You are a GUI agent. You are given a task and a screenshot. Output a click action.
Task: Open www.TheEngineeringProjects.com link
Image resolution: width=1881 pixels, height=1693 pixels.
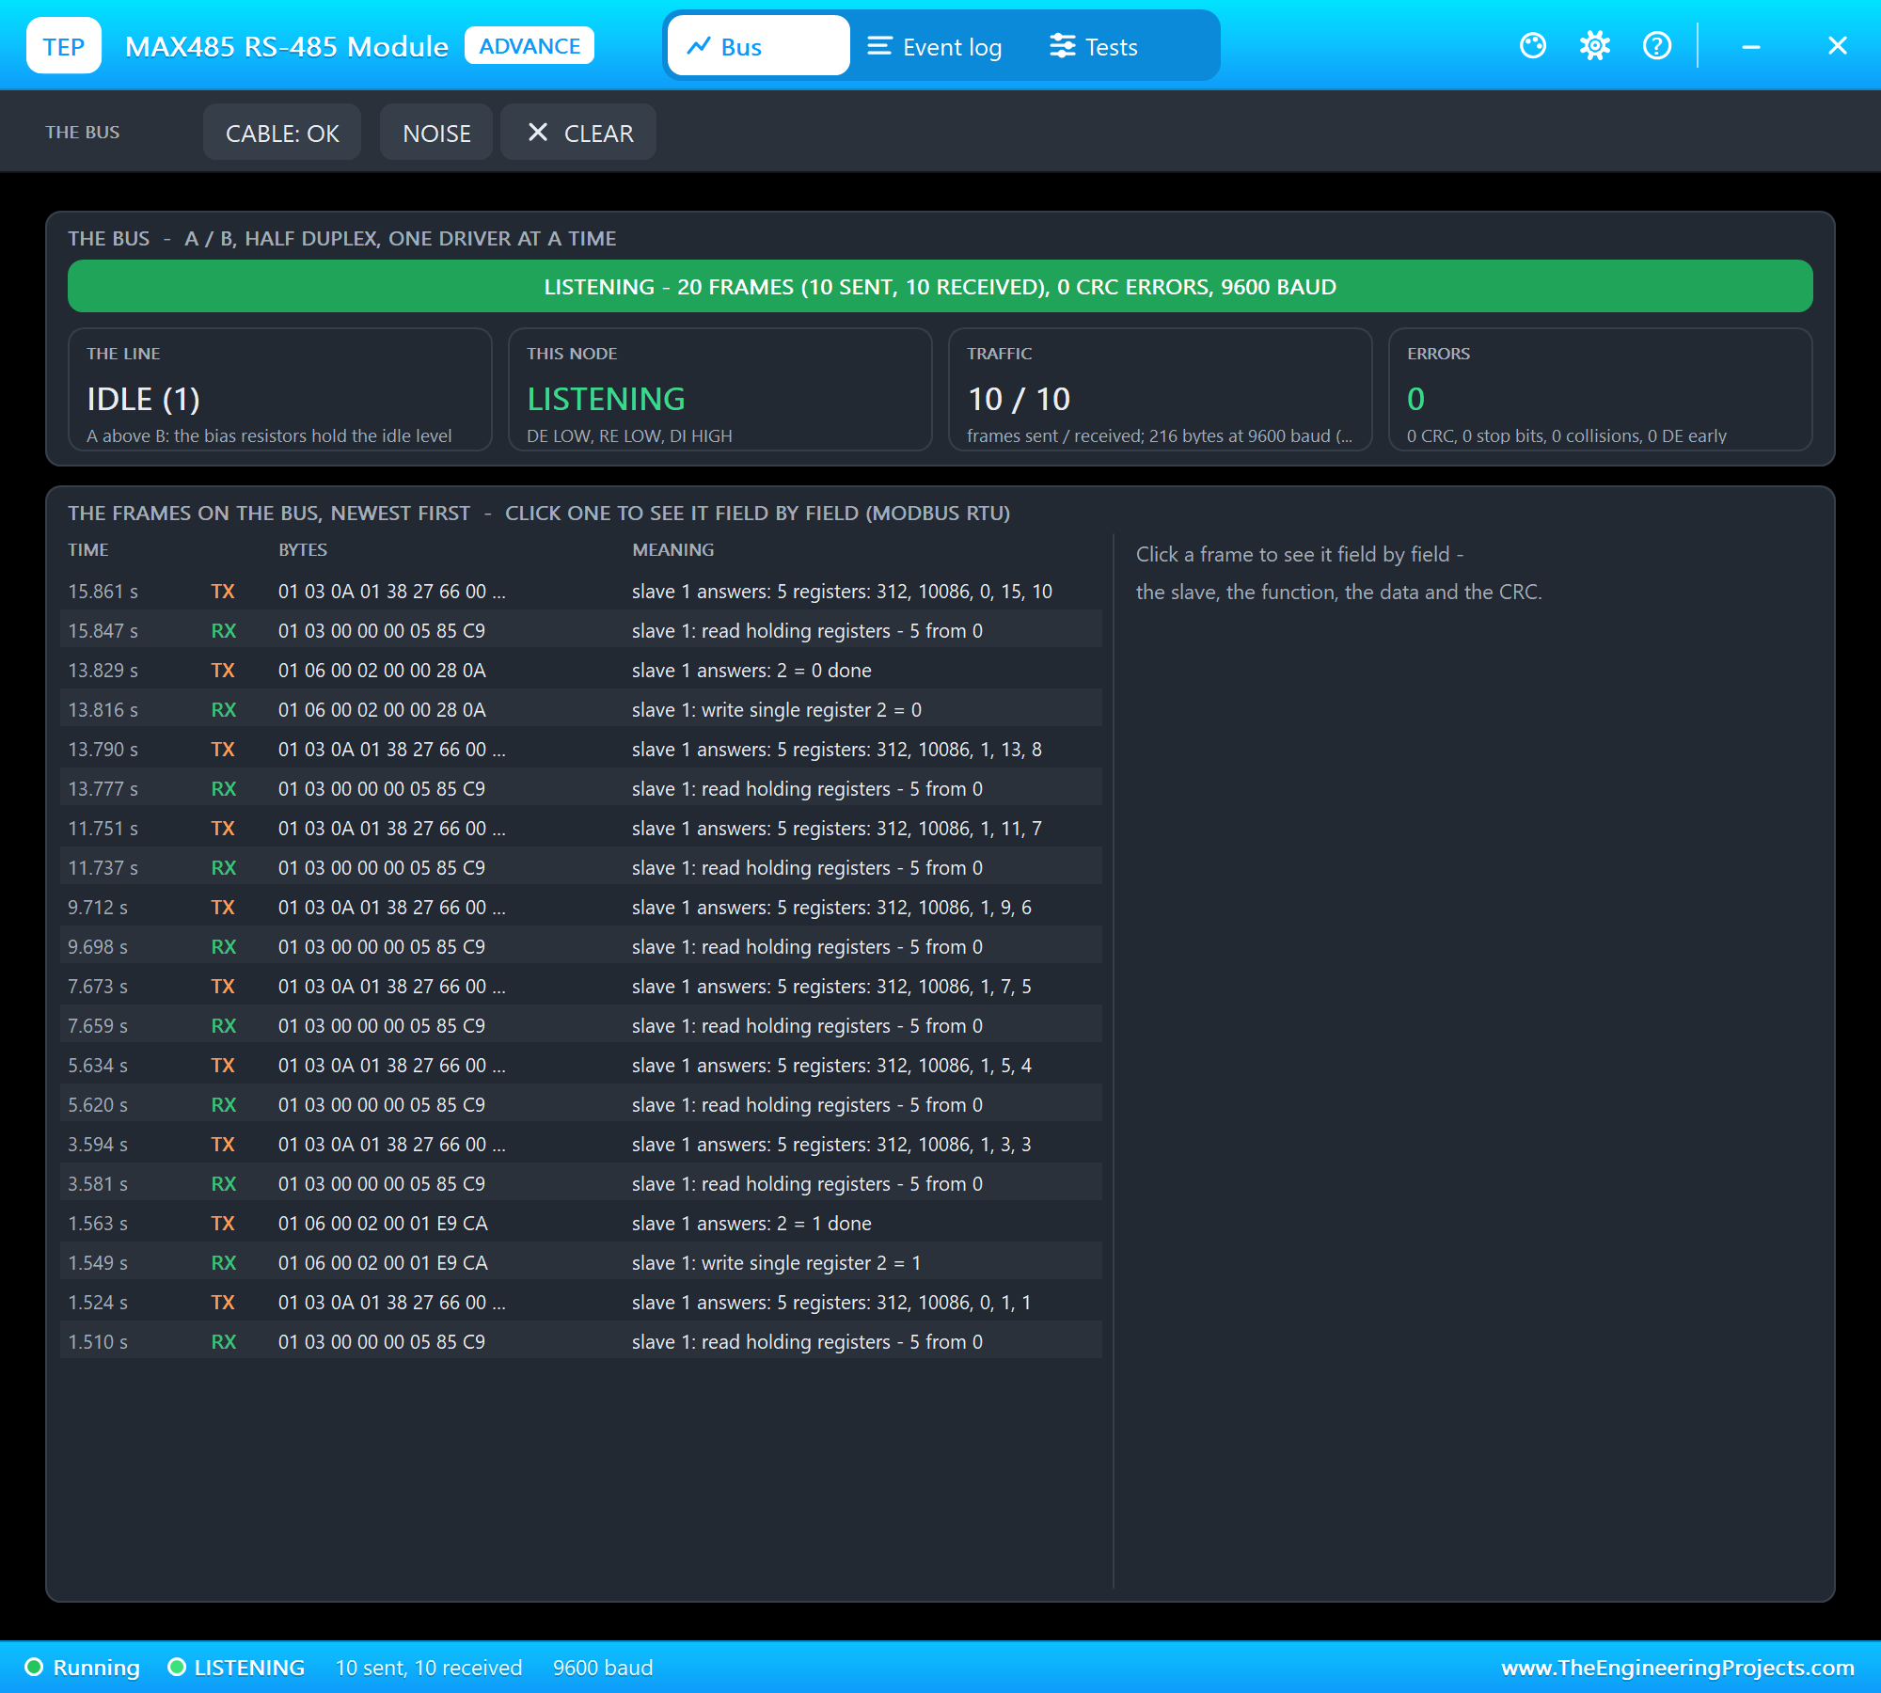(1678, 1668)
